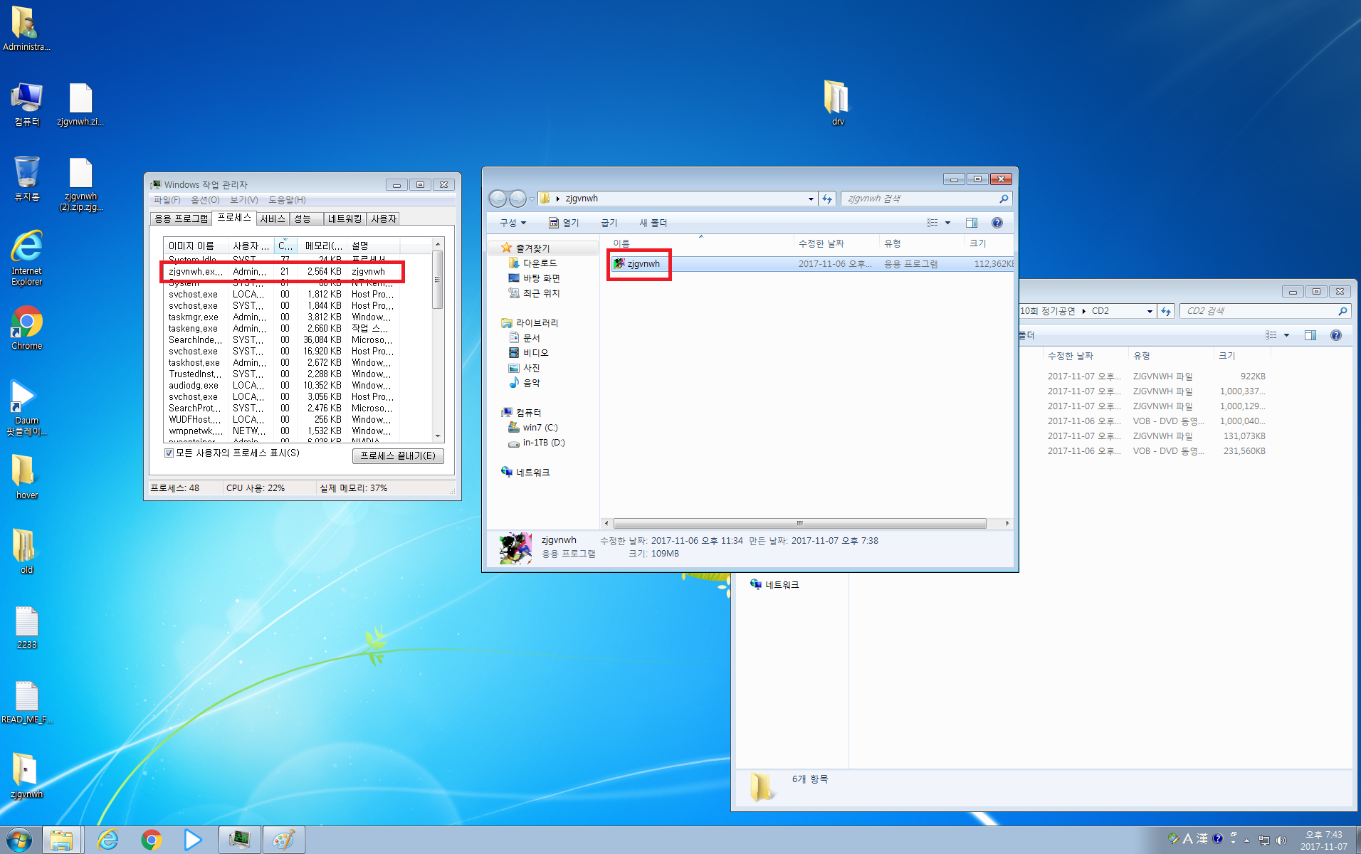Open help in zjgvnwh Explorer window
The height and width of the screenshot is (854, 1361).
click(x=997, y=223)
